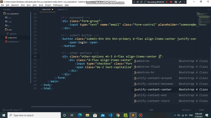Open Task View on taskbar
The image size is (211, 118).
[72, 115]
